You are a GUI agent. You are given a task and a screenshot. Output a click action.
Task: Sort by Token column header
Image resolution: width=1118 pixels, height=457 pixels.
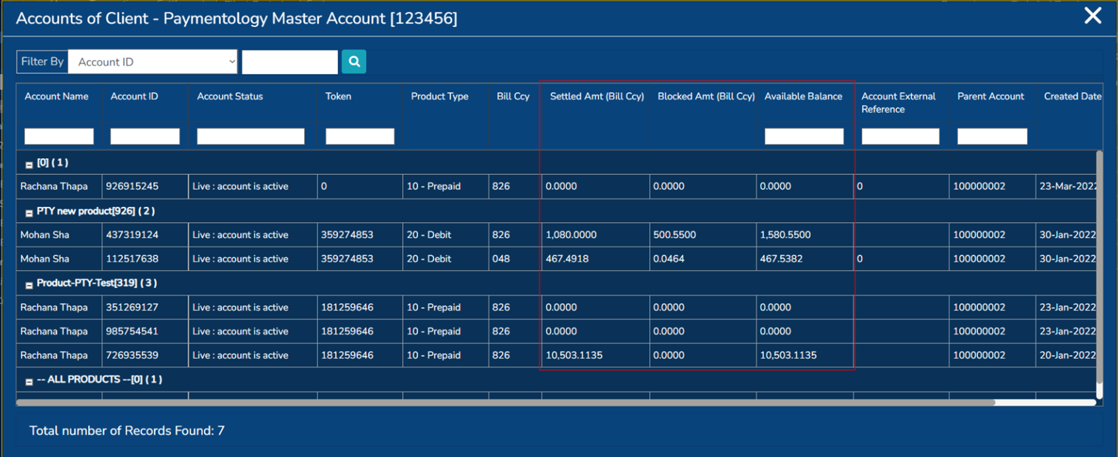pos(338,96)
